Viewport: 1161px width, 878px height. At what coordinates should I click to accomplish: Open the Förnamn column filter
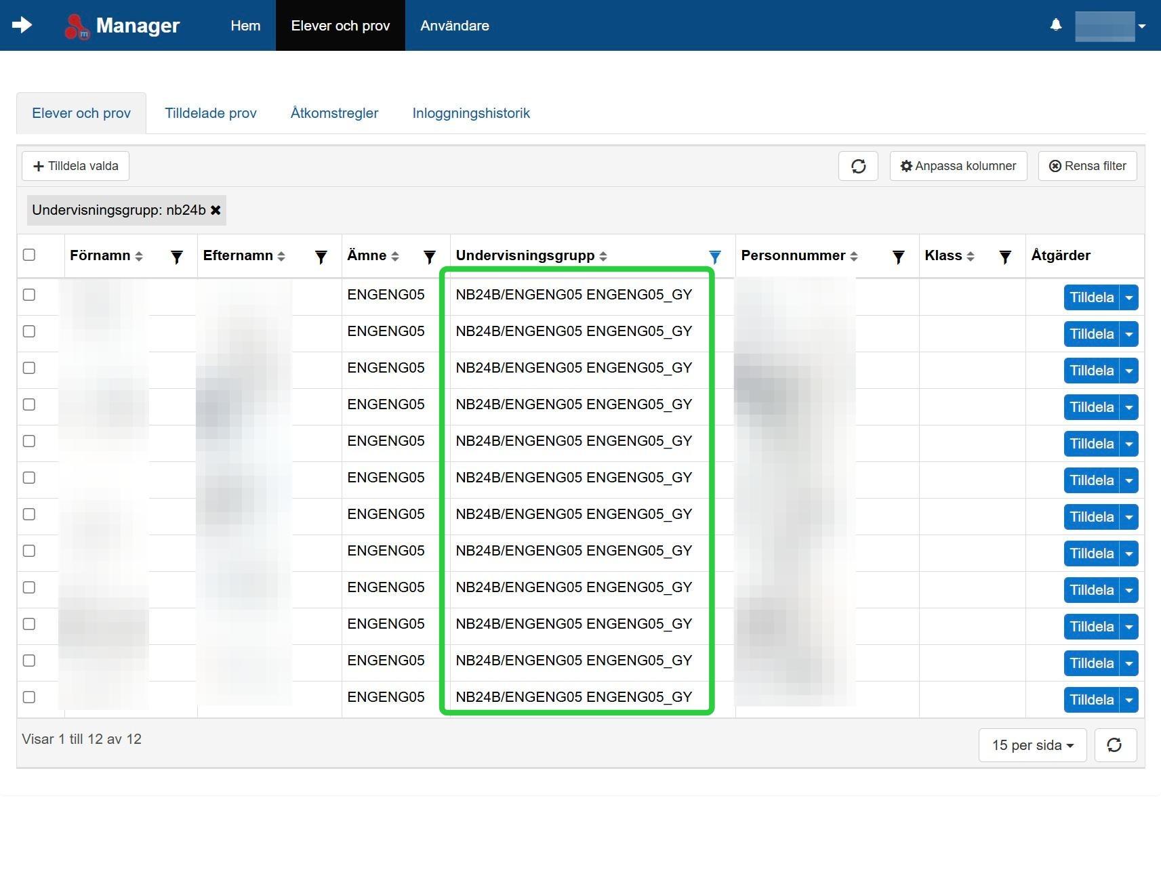[x=177, y=257]
